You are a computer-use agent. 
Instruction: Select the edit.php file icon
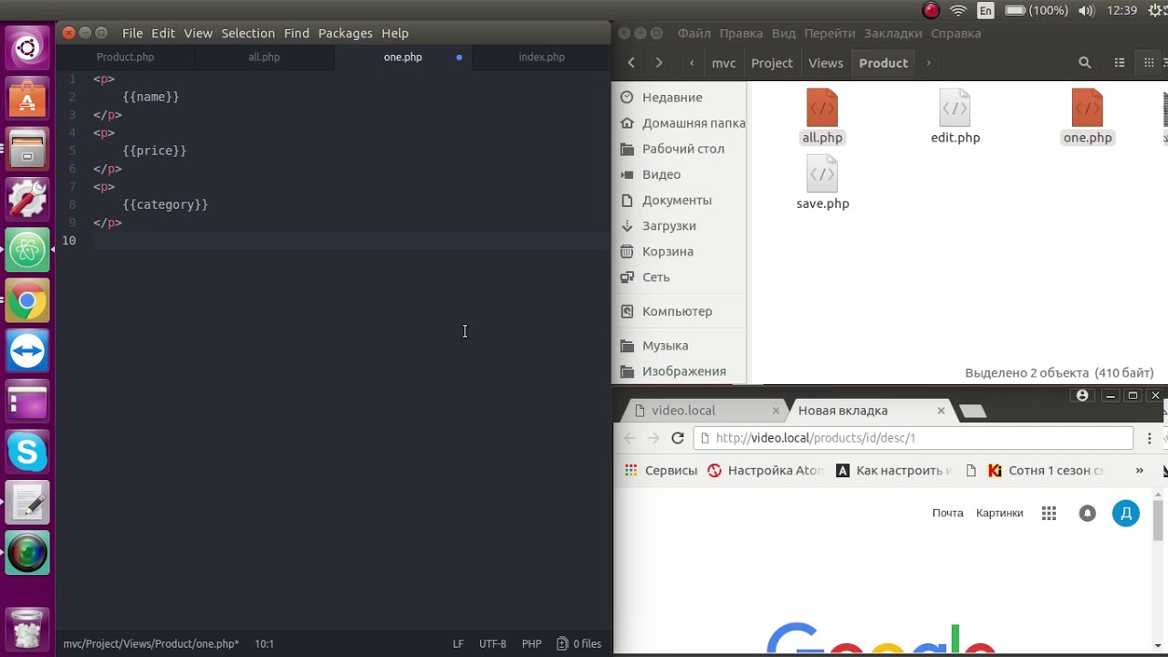click(x=955, y=109)
